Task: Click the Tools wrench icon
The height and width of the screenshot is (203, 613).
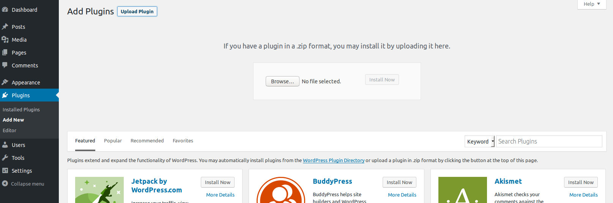Action: click(5, 158)
